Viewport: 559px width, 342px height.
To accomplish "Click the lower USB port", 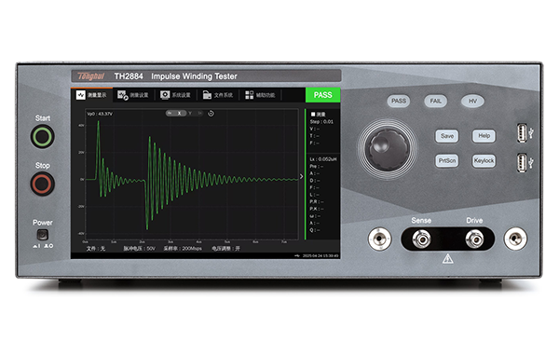I will pos(522,163).
